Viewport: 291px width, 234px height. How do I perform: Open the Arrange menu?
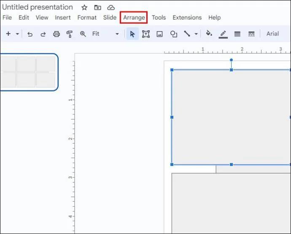click(134, 18)
